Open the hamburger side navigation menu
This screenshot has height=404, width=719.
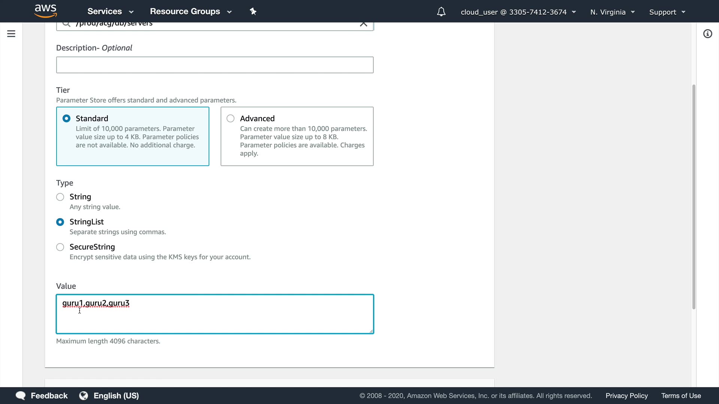point(11,34)
